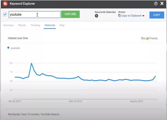This screenshot has width=167, height=120.
Task: Click the Worldwide. Past 12 months footer text
Action: click(34, 114)
